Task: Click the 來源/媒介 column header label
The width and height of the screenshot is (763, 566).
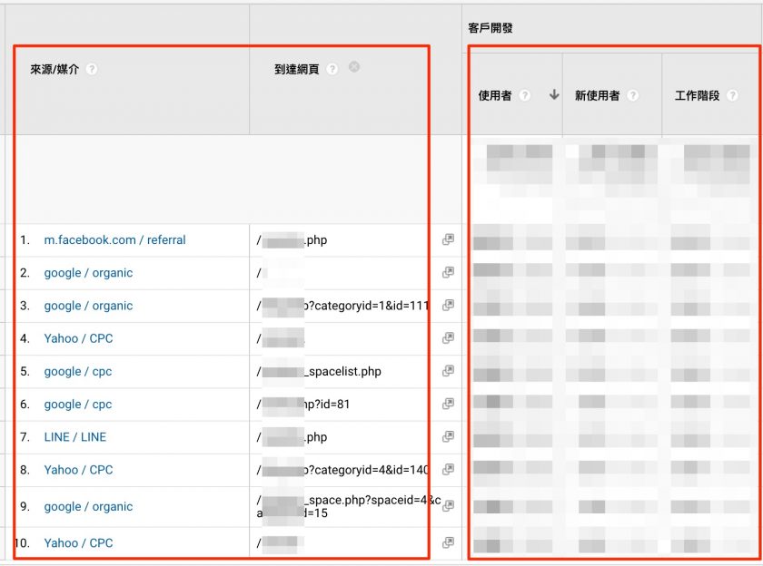Action: 54,69
